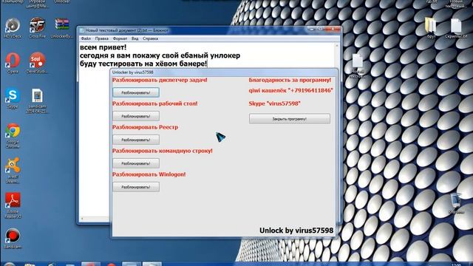Image resolution: width=473 pixels, height=266 pixels.
Task: Click Разблокировать under командную строку heading
Action: 136,163
